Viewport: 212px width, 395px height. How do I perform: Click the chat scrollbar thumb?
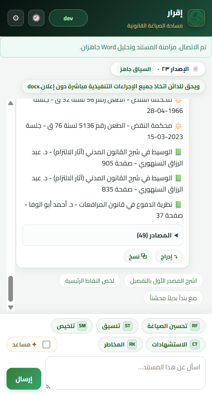(x=10, y=289)
